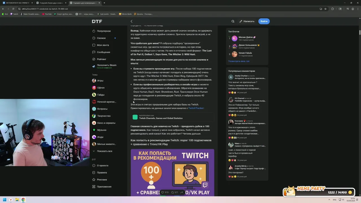Open the Windows Start menu
The height and width of the screenshot is (203, 361).
click(x=5, y=200)
